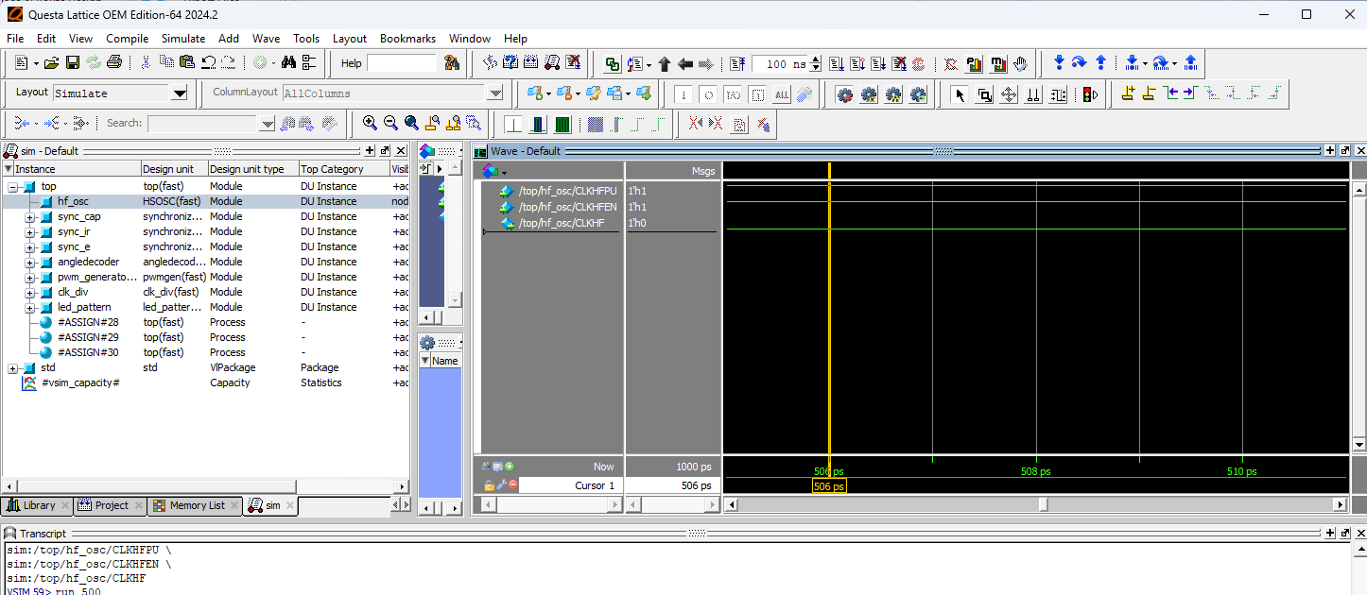Toggle the lock icon for Cursor 1
This screenshot has width=1367, height=595.
(x=489, y=485)
